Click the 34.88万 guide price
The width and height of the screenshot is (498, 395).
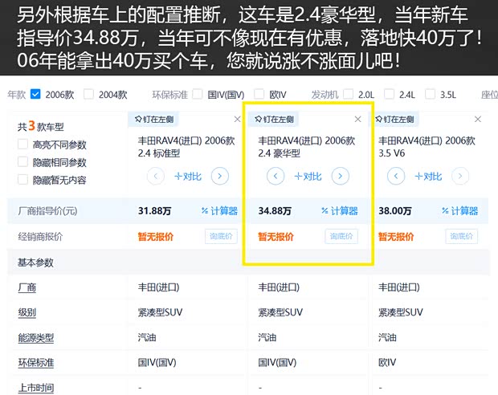(x=275, y=211)
